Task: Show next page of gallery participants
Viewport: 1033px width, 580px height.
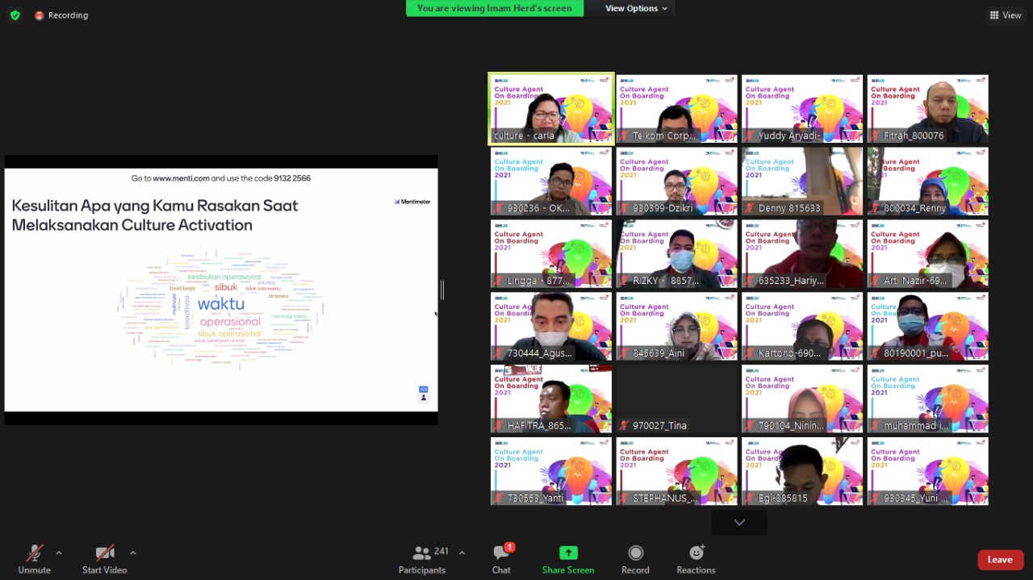Action: pyautogui.click(x=739, y=523)
